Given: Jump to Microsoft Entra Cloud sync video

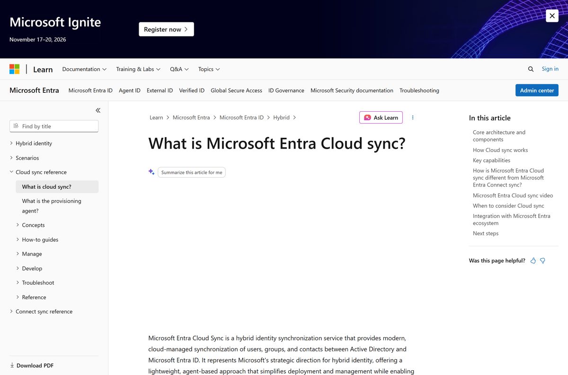Looking at the screenshot, I should [x=513, y=196].
